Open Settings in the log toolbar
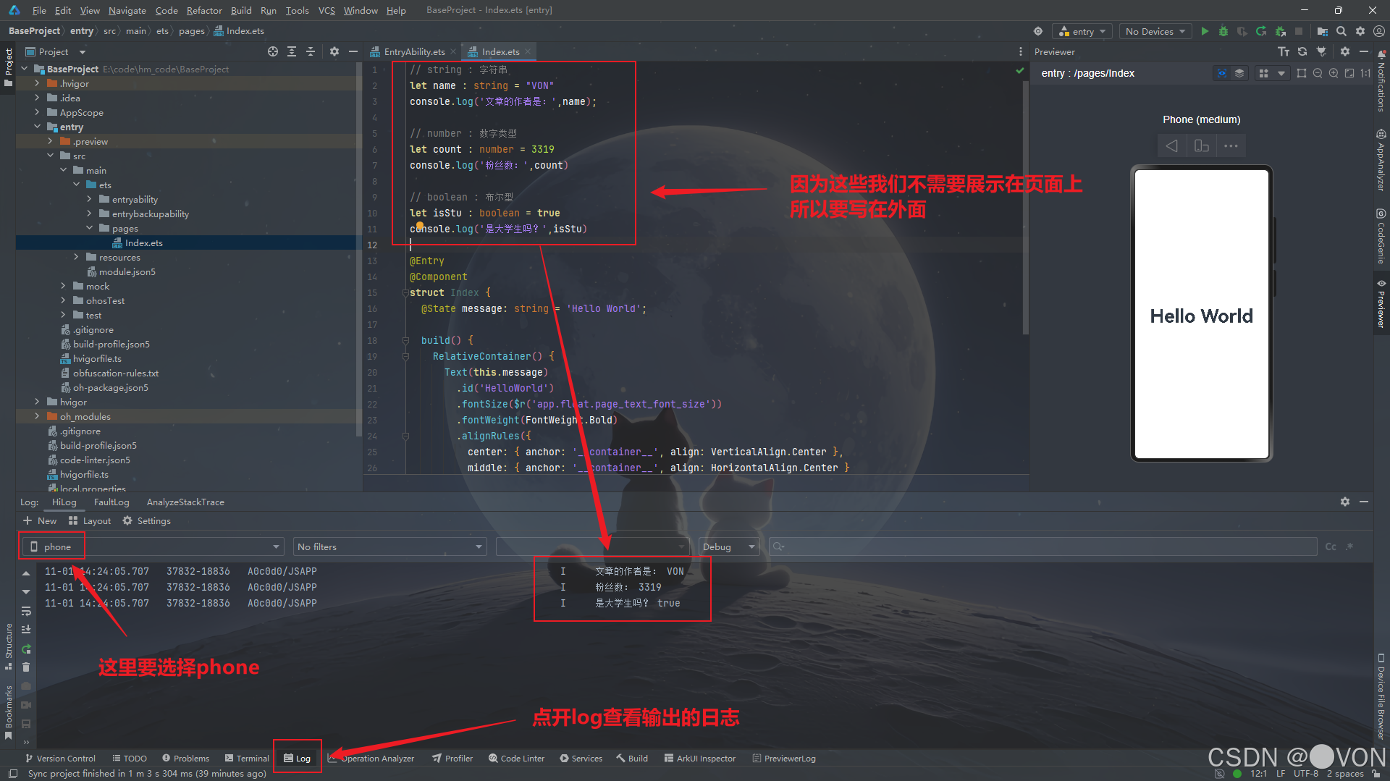 click(147, 520)
